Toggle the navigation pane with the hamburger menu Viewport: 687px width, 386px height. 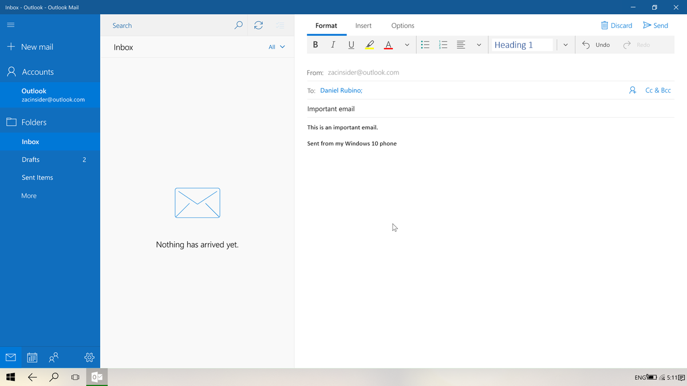[x=10, y=25]
